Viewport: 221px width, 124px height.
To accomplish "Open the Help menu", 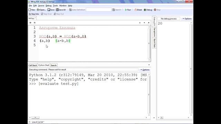I will [x=70, y=6].
